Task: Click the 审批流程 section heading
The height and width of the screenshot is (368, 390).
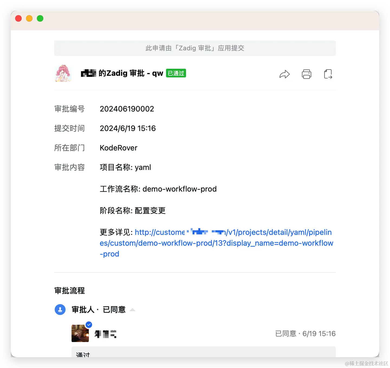Action: [70, 291]
